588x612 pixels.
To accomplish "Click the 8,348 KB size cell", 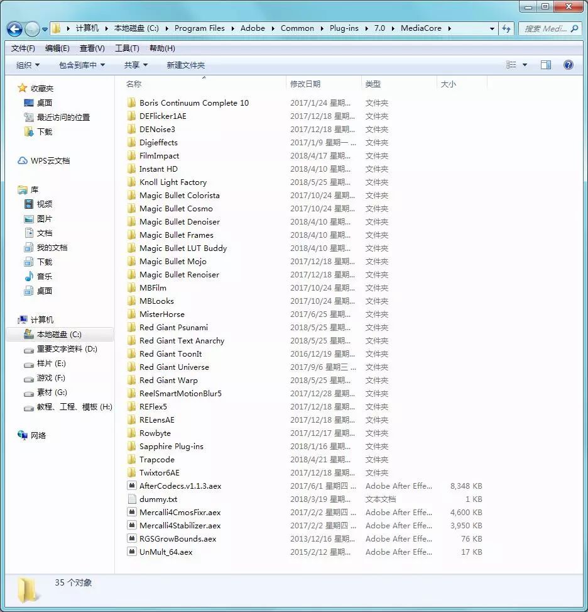I will [466, 486].
